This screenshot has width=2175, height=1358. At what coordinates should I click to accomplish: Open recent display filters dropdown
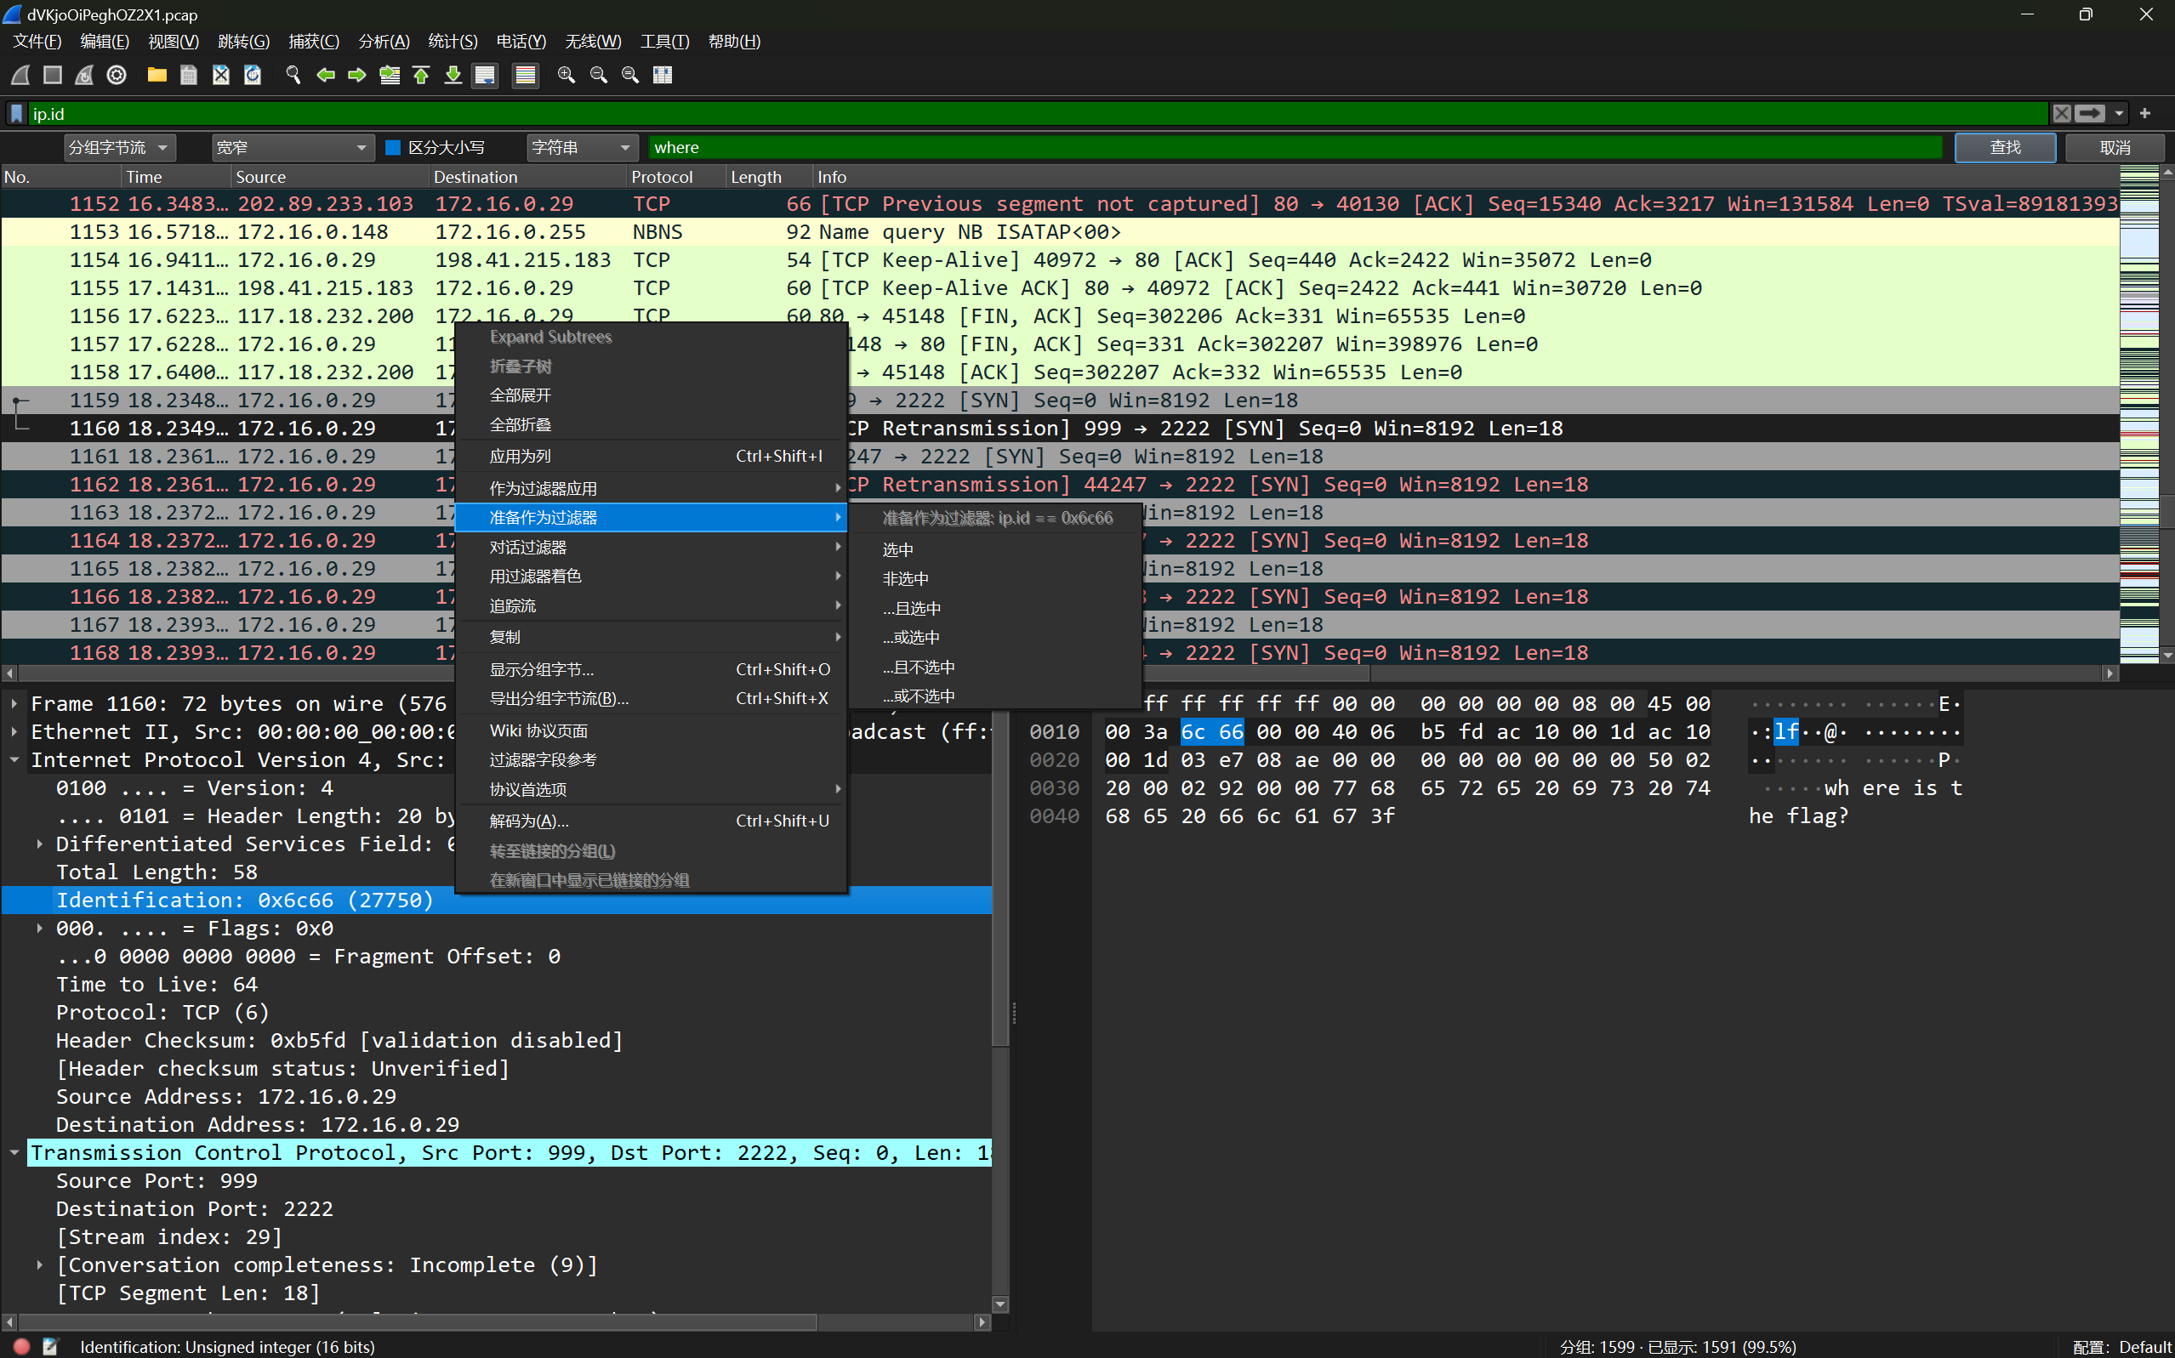(x=2120, y=114)
